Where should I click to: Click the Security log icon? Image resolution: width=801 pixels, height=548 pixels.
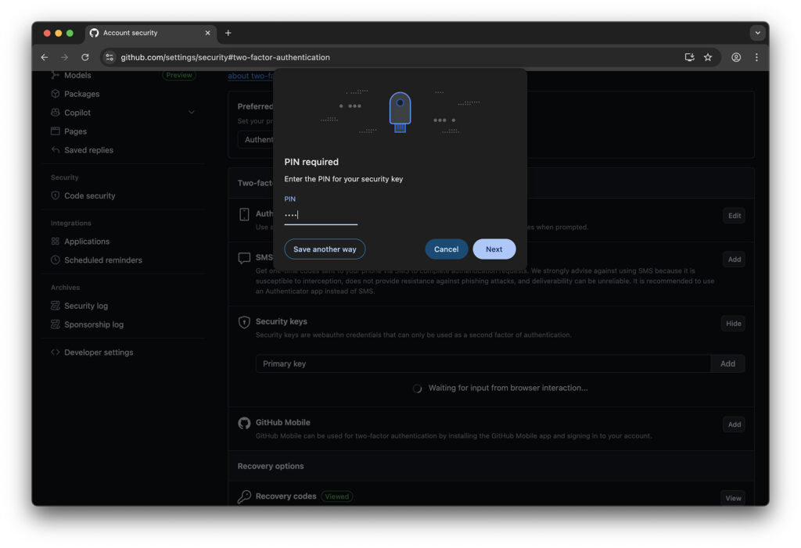tap(56, 306)
